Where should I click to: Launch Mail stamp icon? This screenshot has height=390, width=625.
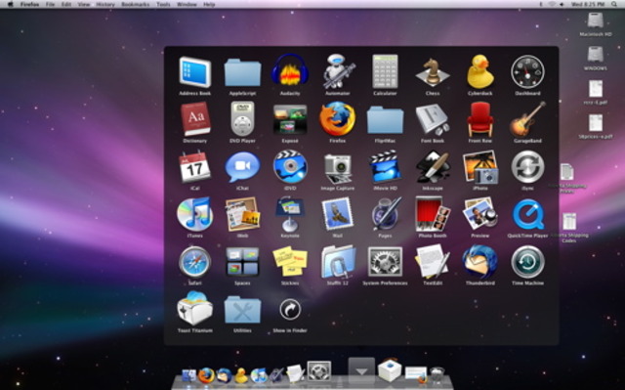pos(338,214)
